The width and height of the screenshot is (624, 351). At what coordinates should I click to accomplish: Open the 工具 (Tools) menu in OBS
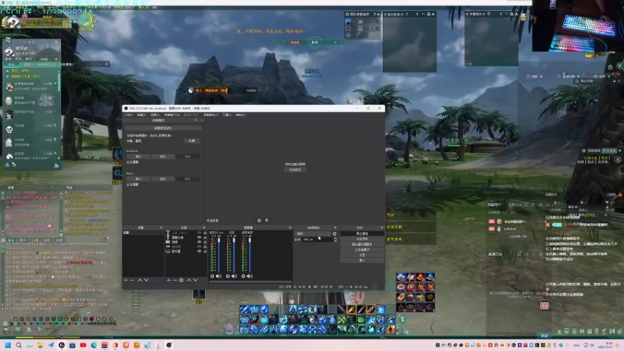coord(227,115)
